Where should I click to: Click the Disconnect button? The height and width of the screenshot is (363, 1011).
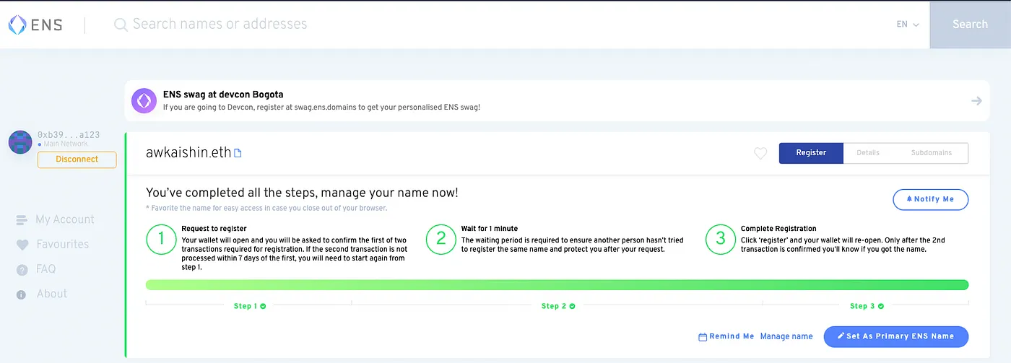[77, 159]
